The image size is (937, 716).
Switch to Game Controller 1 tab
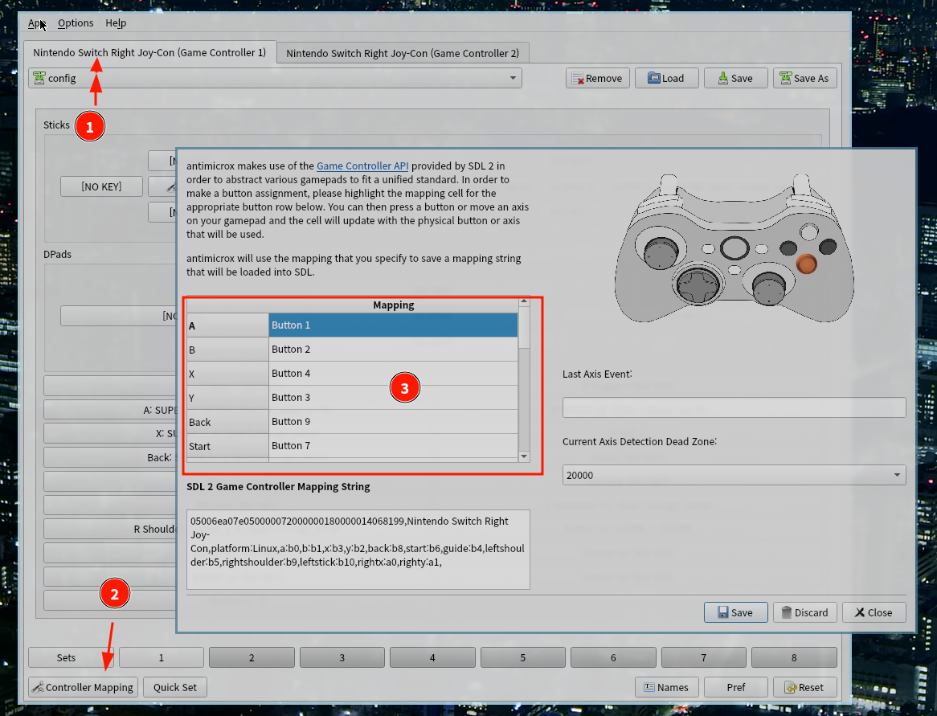149,52
